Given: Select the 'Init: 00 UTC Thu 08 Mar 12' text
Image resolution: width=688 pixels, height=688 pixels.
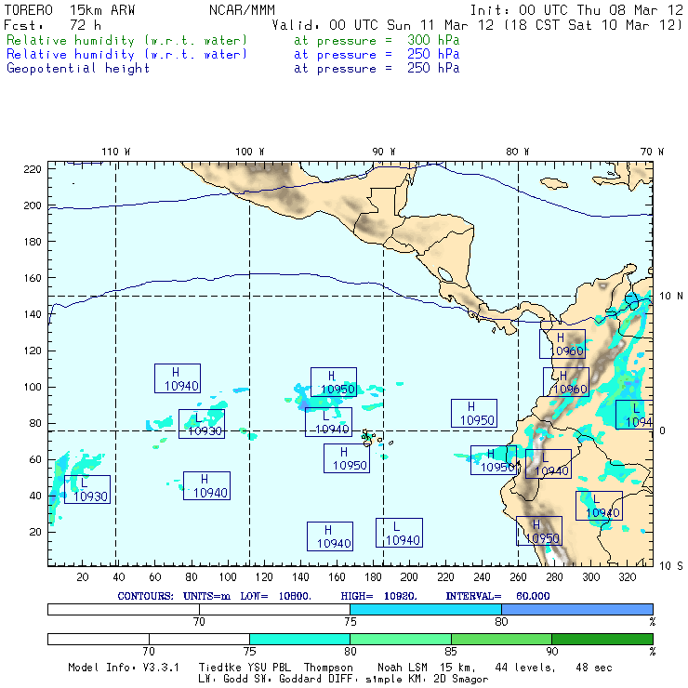Looking at the screenshot, I should 576,10.
